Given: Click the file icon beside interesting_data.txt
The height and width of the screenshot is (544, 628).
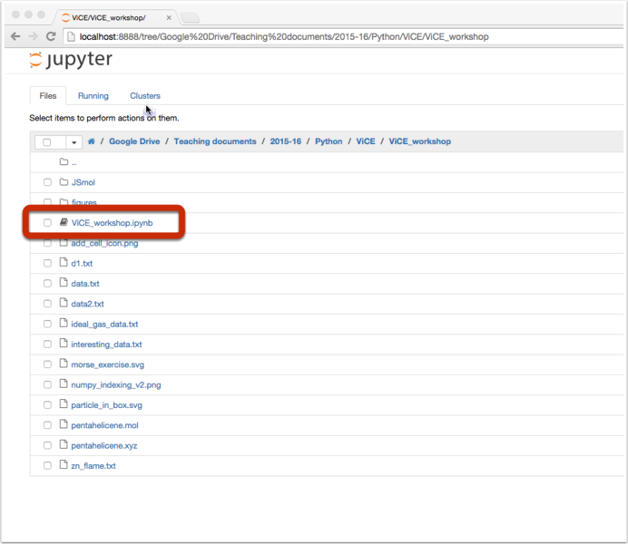Looking at the screenshot, I should tap(64, 344).
